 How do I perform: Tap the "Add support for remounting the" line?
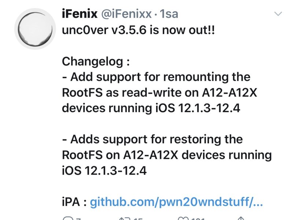[156, 77]
